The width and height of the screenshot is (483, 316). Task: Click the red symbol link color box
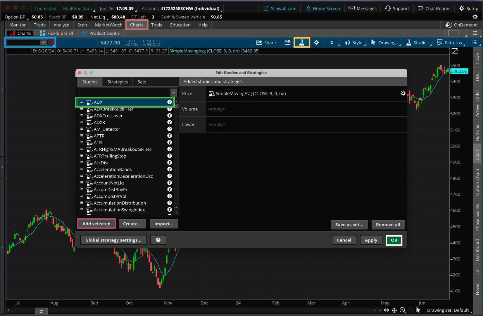[x=52, y=43]
